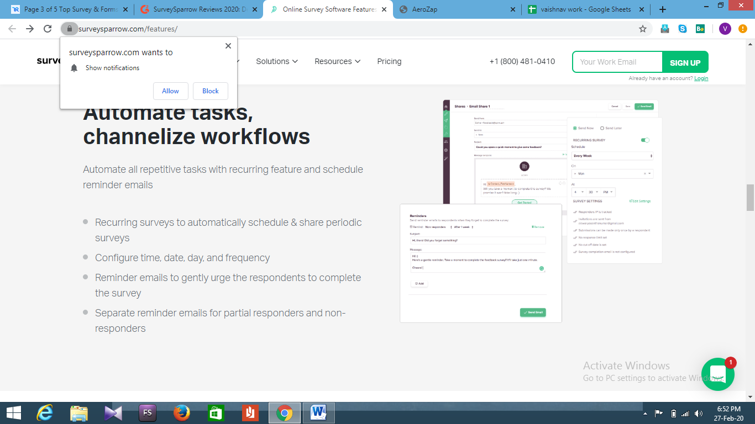
Task: Click the 'Separate reminder emails for partial responders' bullet
Action: [220, 321]
